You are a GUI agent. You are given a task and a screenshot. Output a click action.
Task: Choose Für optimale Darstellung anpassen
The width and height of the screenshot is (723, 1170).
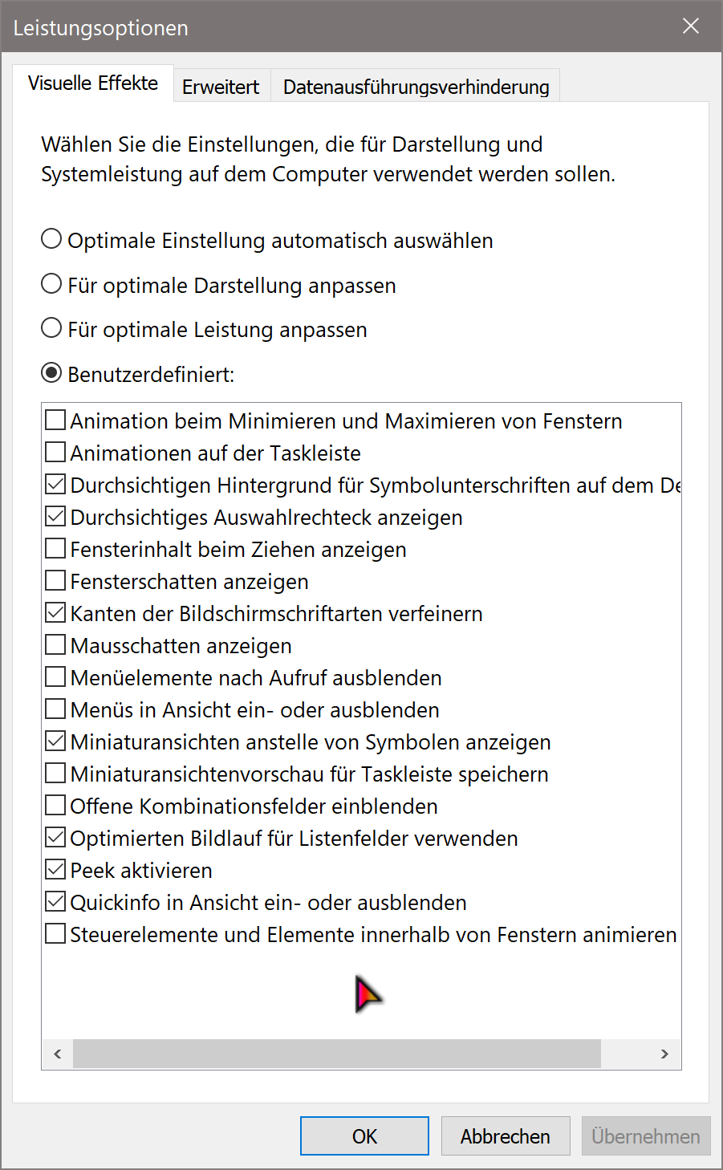[x=51, y=284]
